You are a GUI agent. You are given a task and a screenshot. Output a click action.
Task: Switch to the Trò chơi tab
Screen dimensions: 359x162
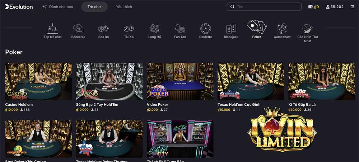94,7
